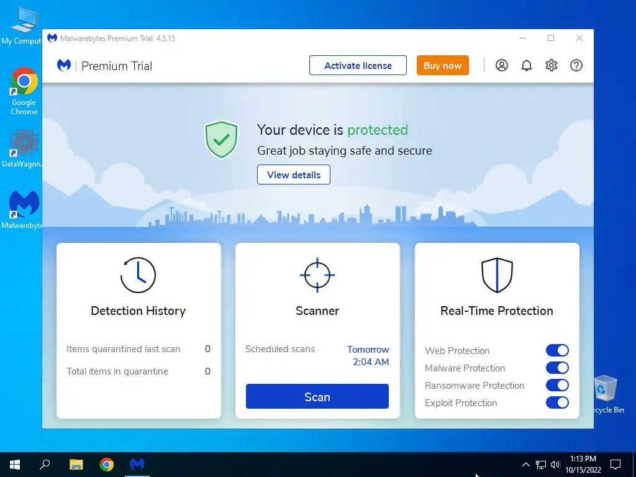This screenshot has height=477, width=636.
Task: Click the Malwarebytes logo beside Premium Trial
Action: (x=64, y=65)
